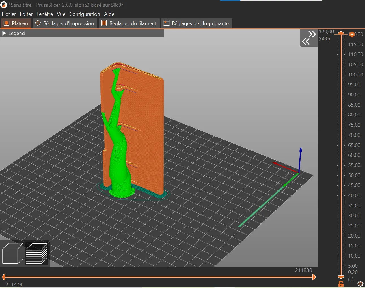Switch to Réglages du filament tab
365x288 pixels.
(129, 23)
